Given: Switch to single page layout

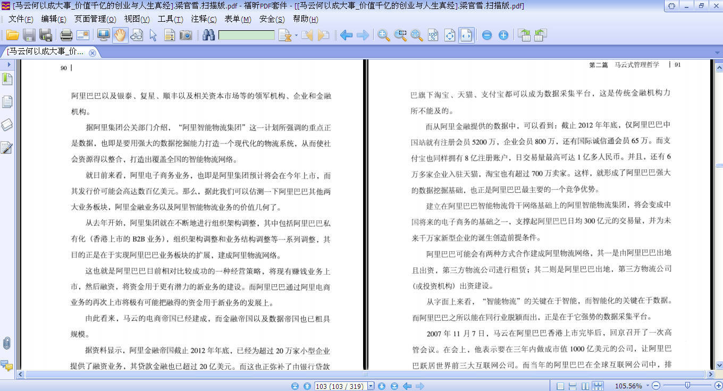Looking at the screenshot, I should (x=560, y=386).
